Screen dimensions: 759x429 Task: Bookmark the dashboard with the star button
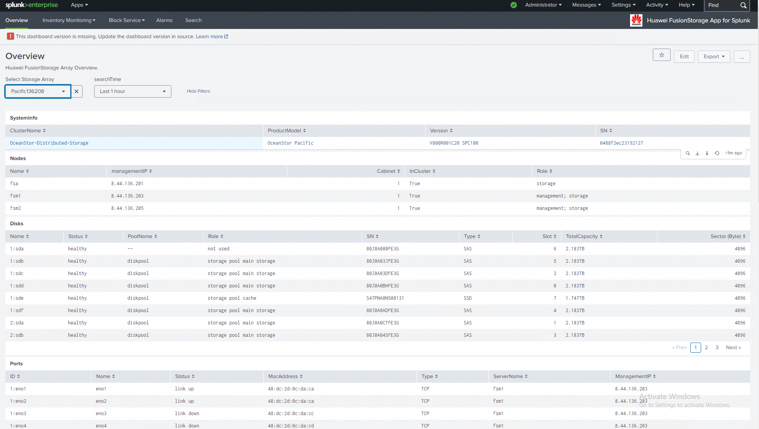[661, 55]
